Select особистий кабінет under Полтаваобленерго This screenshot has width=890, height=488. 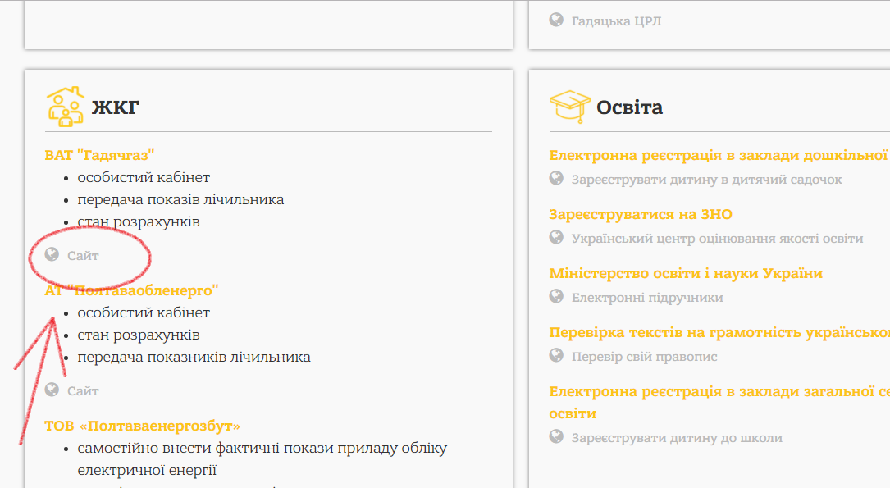tap(144, 312)
